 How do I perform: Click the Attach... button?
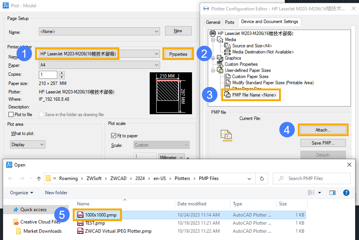tap(323, 130)
